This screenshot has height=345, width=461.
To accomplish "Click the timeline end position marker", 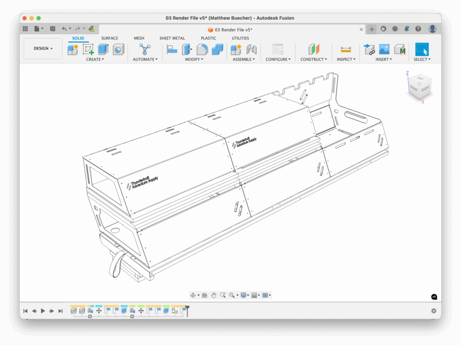I will point(187,309).
